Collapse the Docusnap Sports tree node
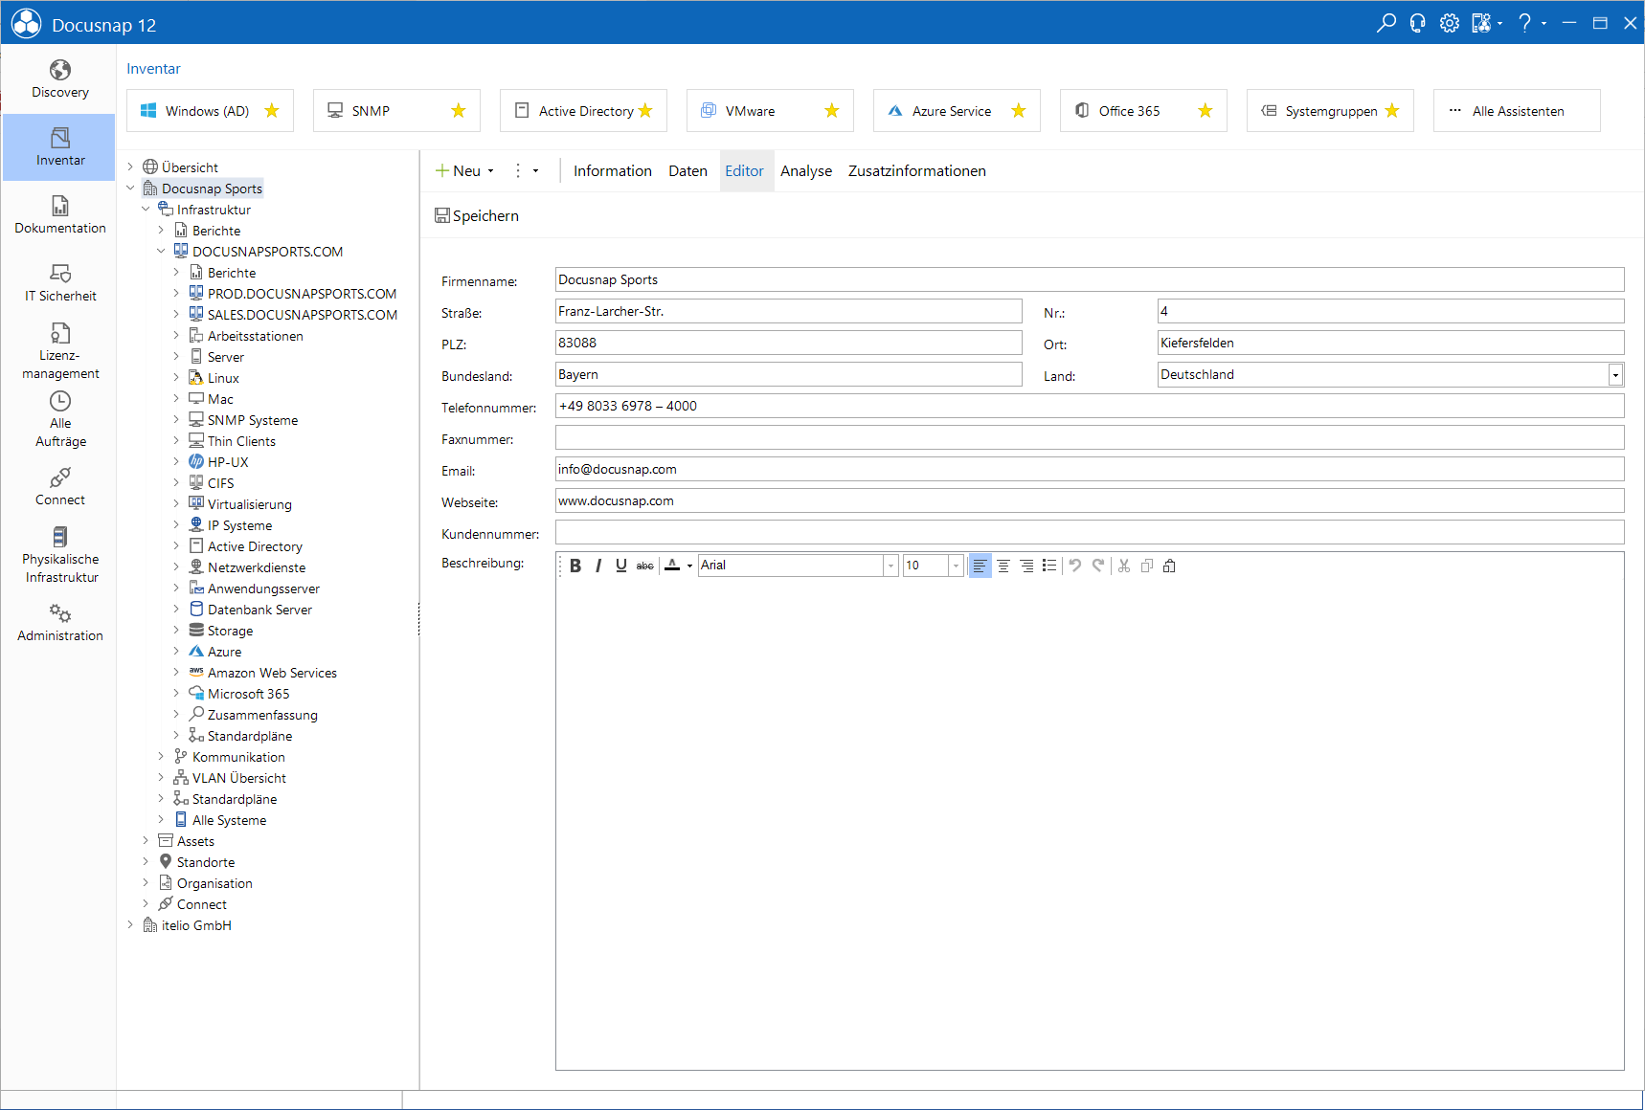This screenshot has width=1645, height=1110. (x=131, y=189)
